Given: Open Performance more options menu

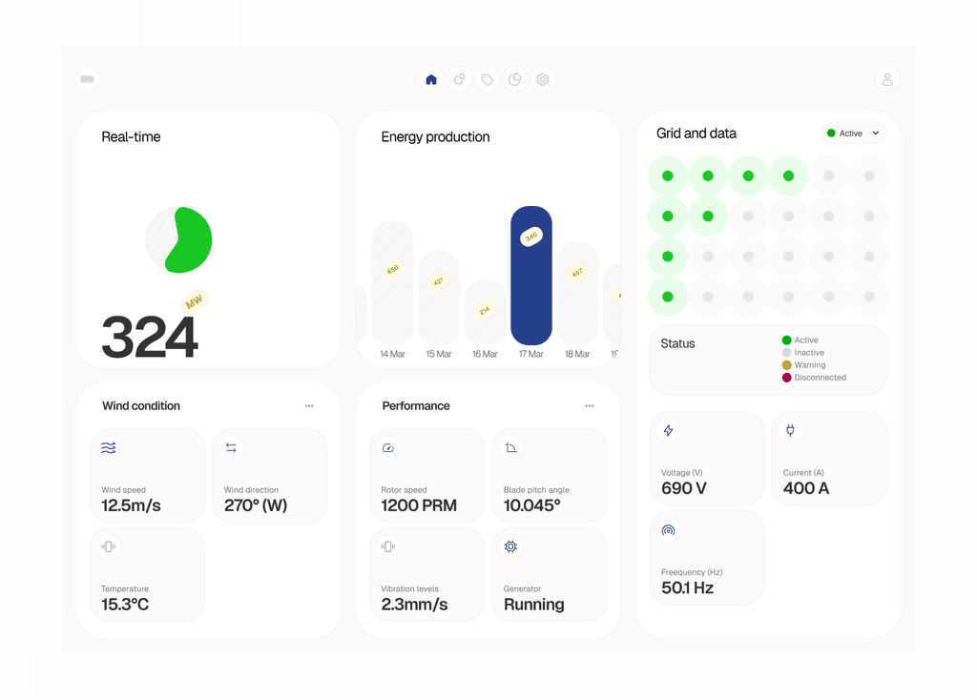Looking at the screenshot, I should 590,406.
